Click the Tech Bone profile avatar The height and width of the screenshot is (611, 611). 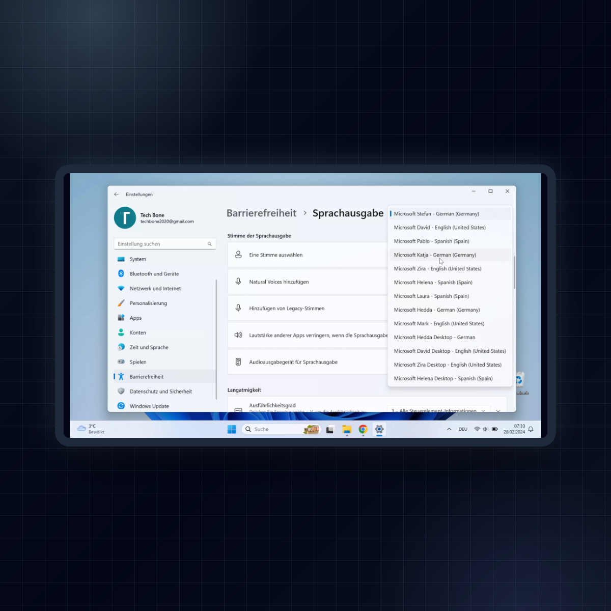(x=125, y=218)
